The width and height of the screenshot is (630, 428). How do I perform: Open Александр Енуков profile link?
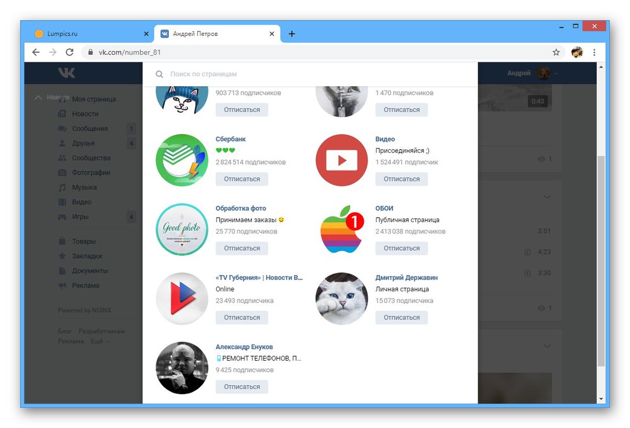coord(244,347)
